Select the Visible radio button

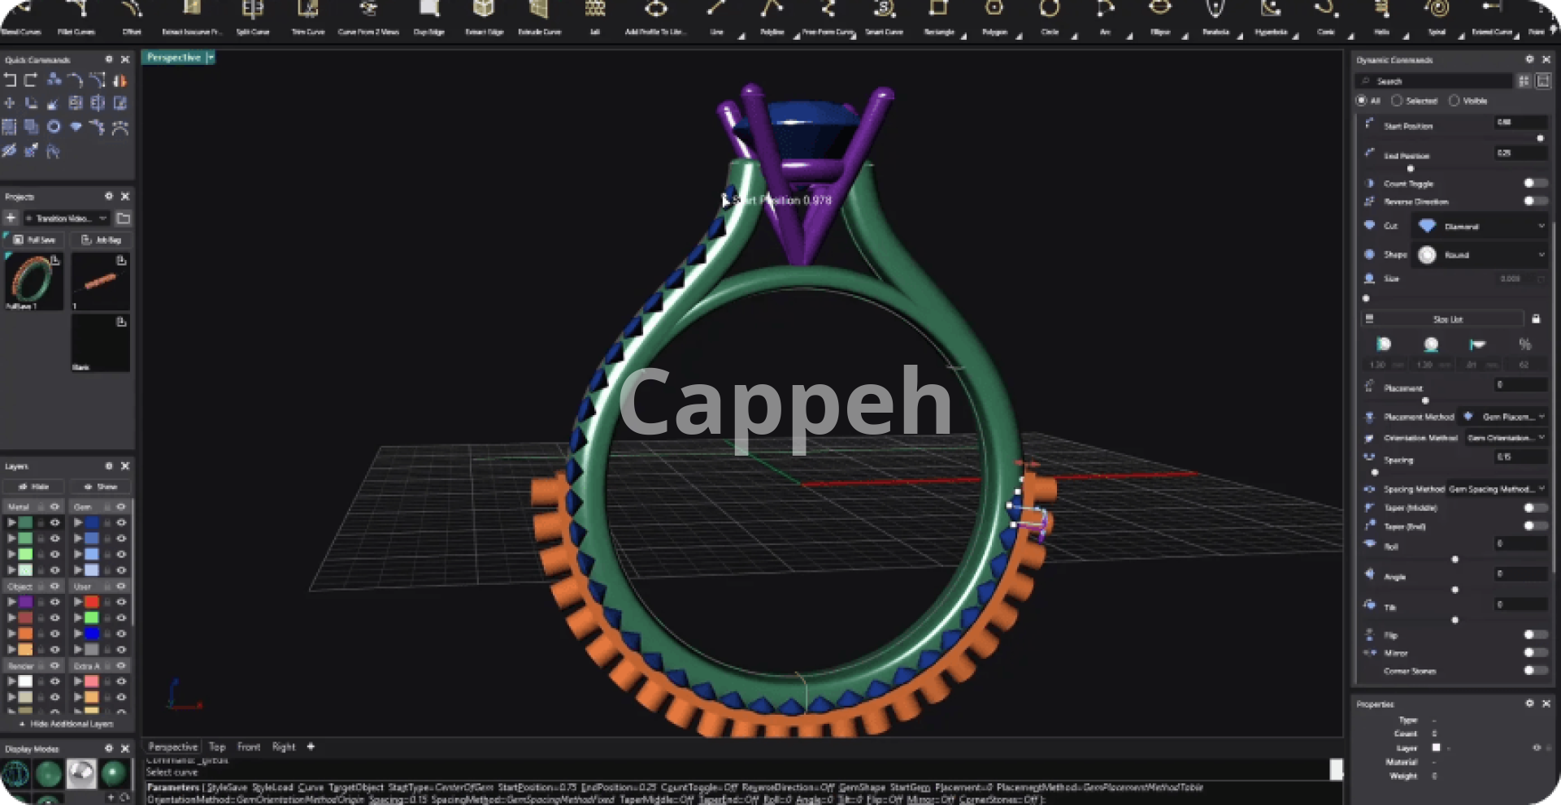coord(1454,101)
